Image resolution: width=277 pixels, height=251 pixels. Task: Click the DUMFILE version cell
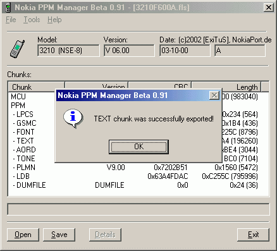(109, 185)
